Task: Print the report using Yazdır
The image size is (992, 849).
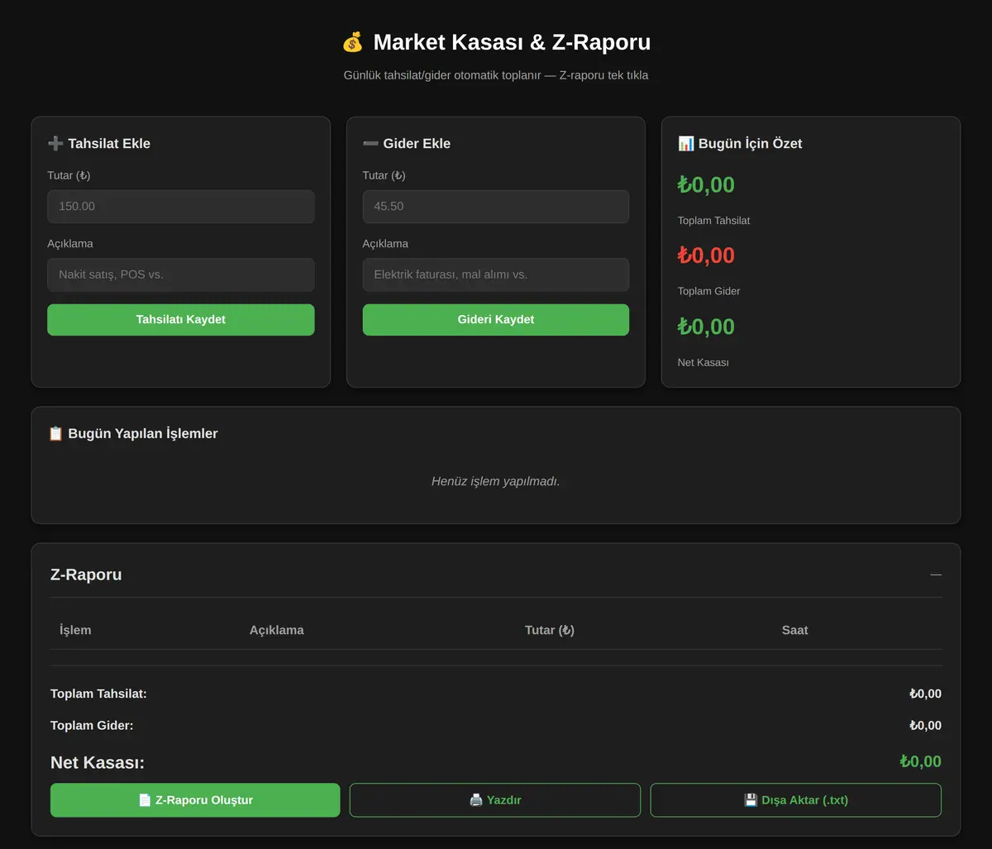Action: [x=495, y=800]
